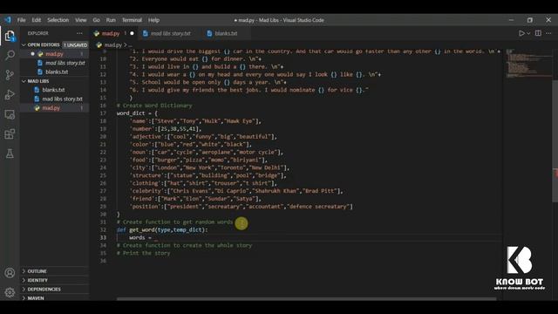Click unsaved dot on mad.py tab
This screenshot has height=314, width=558.
coord(132,33)
